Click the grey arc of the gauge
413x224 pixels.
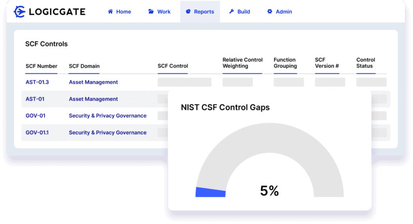(x=269, y=137)
